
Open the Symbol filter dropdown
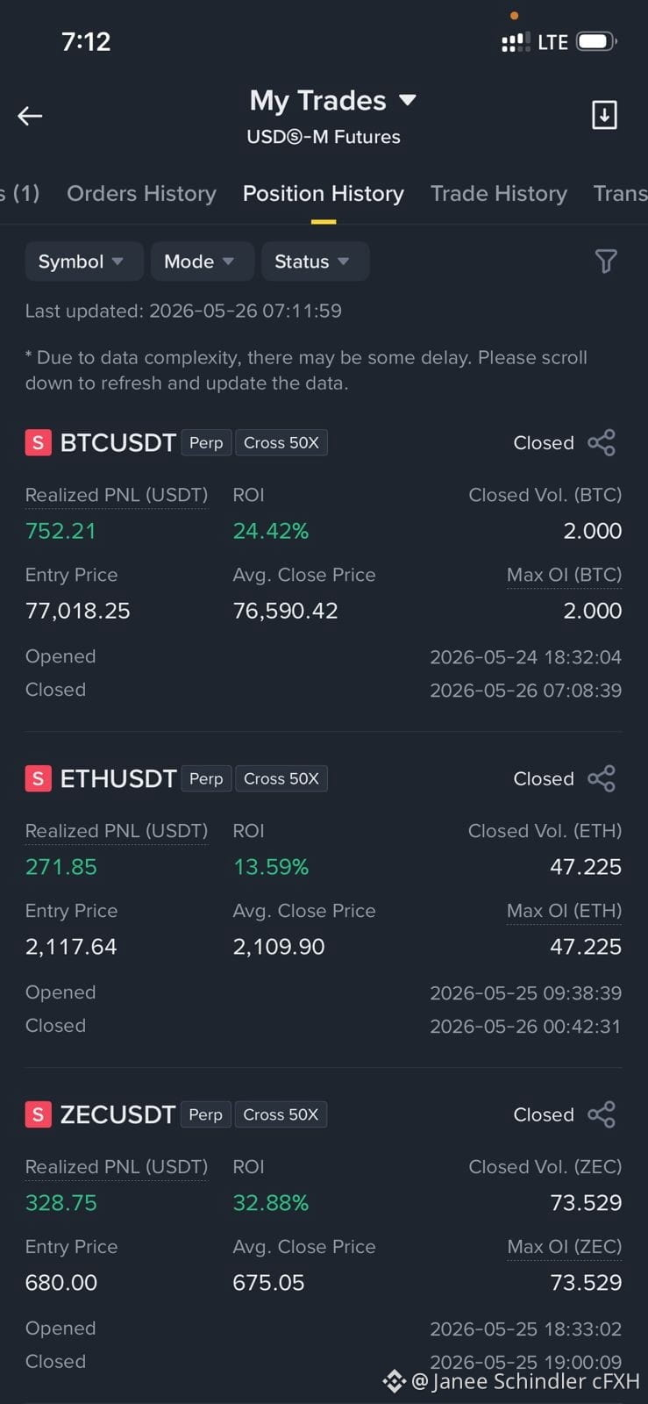click(84, 261)
